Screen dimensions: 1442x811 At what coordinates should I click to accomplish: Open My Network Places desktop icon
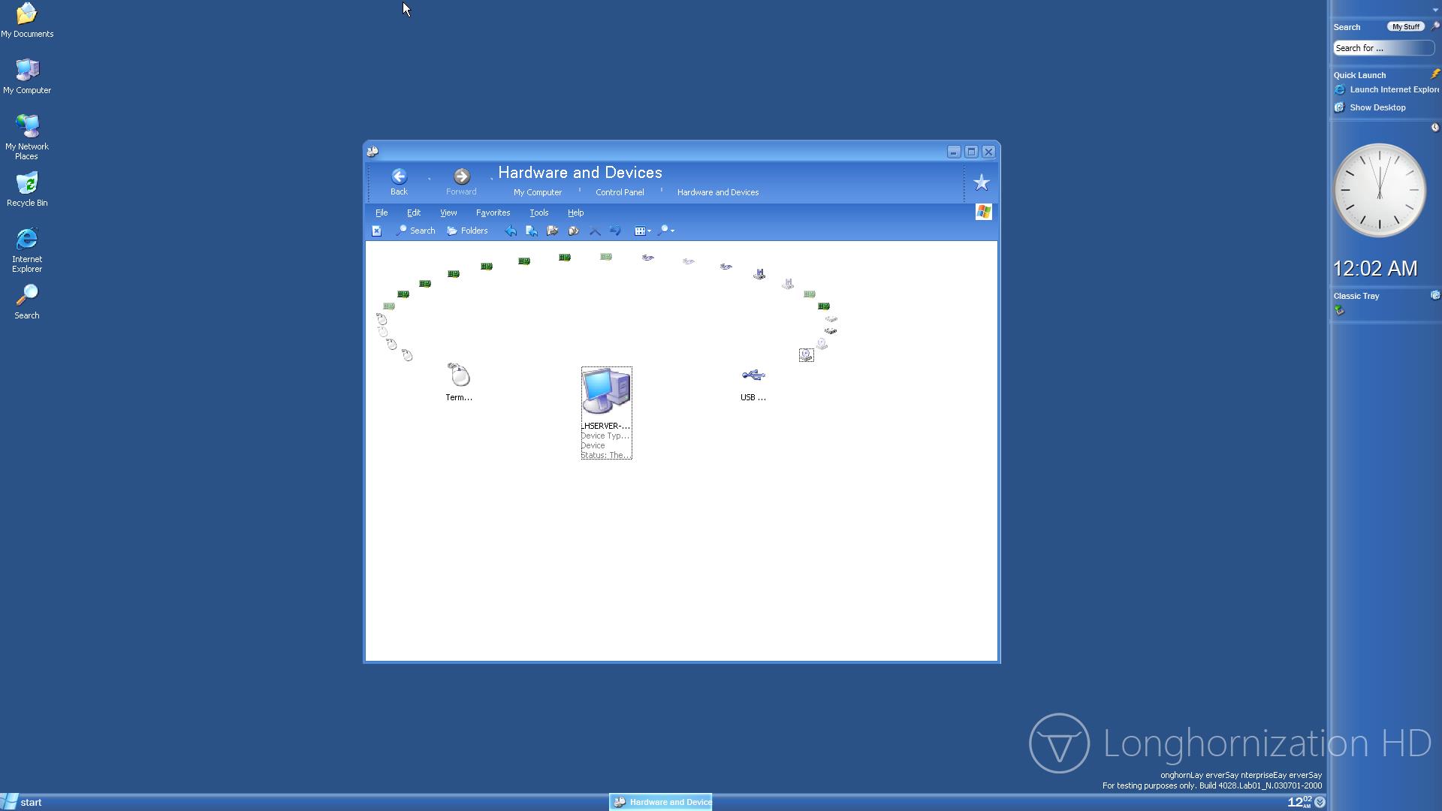coord(27,128)
